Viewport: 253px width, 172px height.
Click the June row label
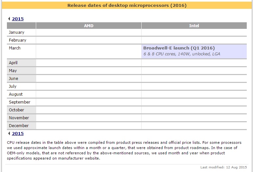point(13,79)
